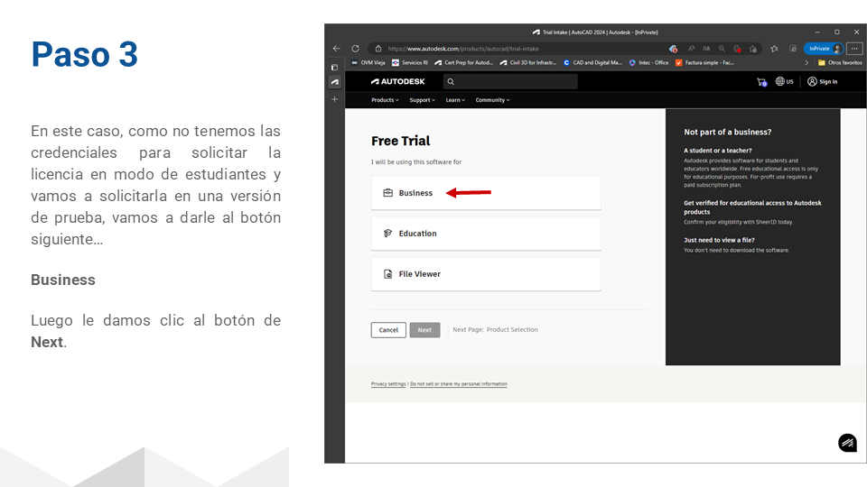
Task: Expand the Products dropdown menu
Action: coord(385,100)
